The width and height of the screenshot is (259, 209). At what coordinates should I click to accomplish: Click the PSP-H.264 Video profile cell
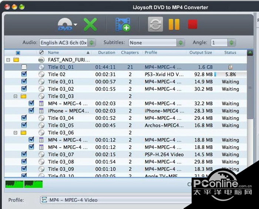164,155
